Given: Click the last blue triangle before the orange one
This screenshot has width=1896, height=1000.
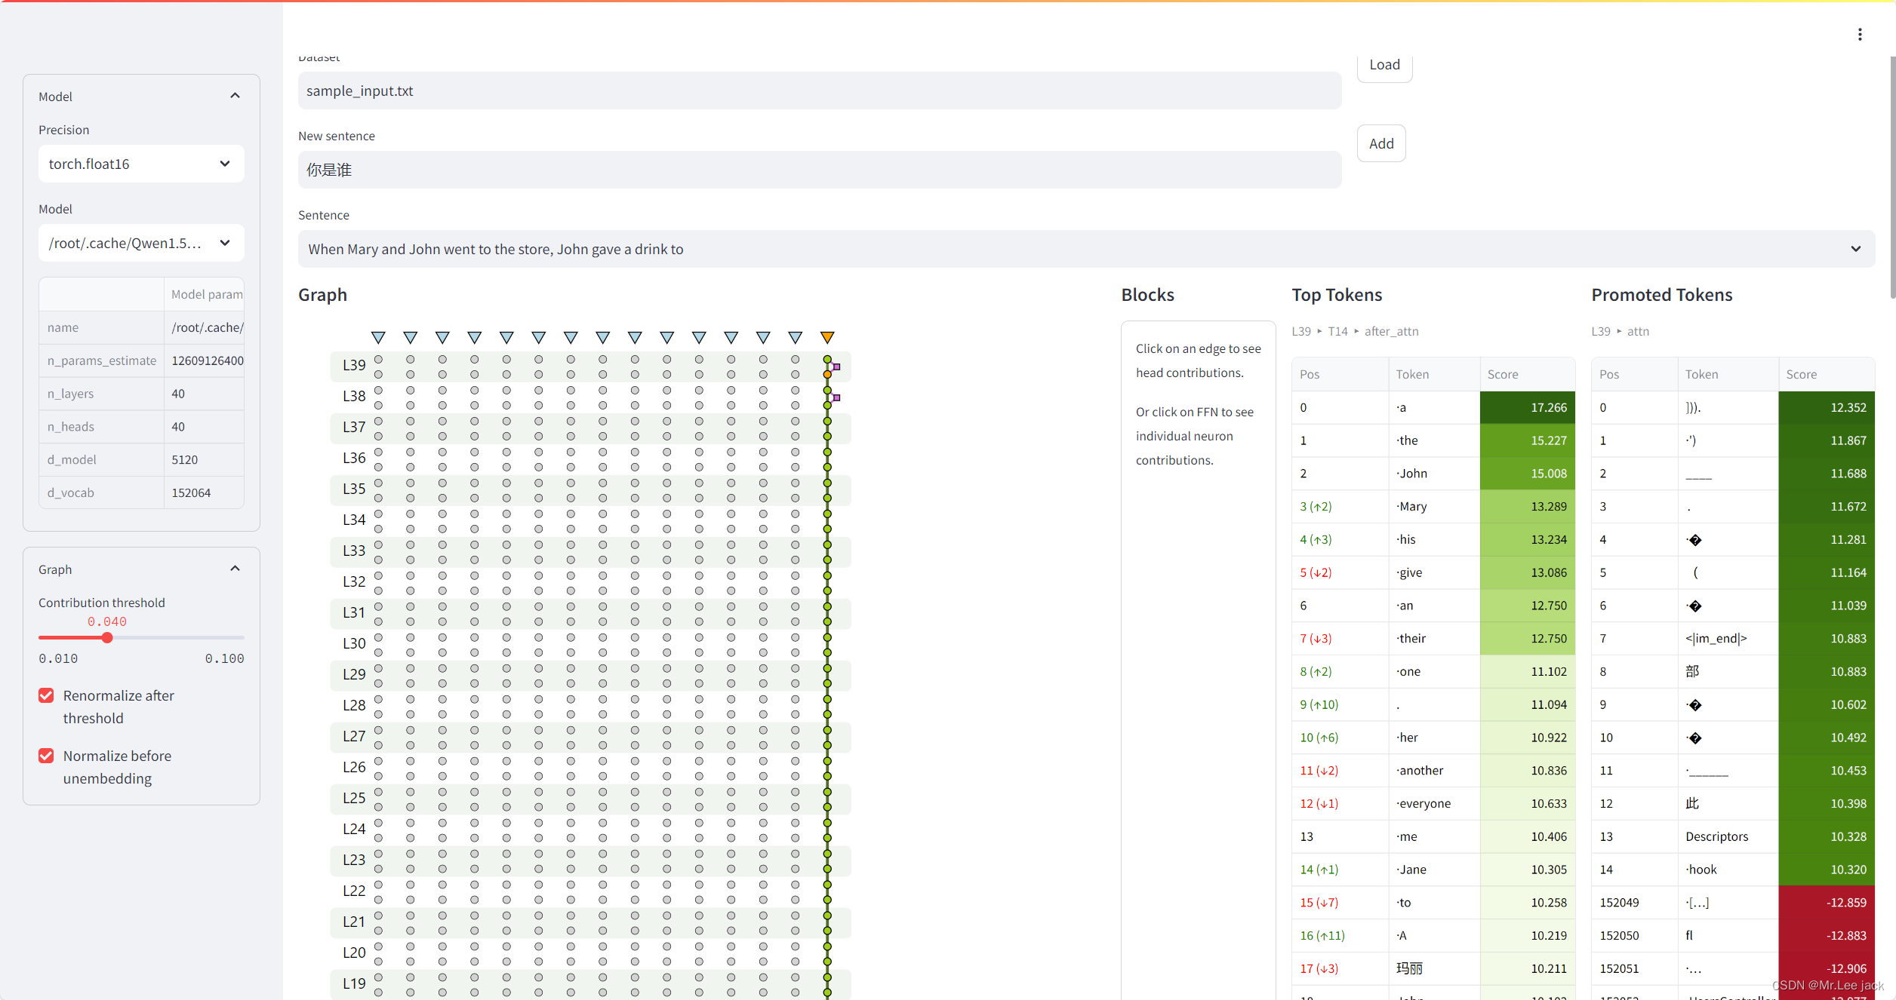Looking at the screenshot, I should coord(796,337).
